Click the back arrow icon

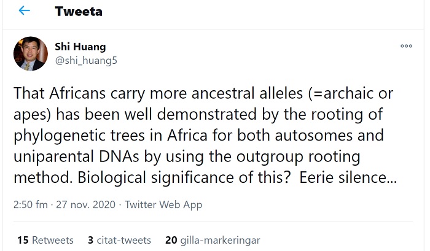point(24,11)
